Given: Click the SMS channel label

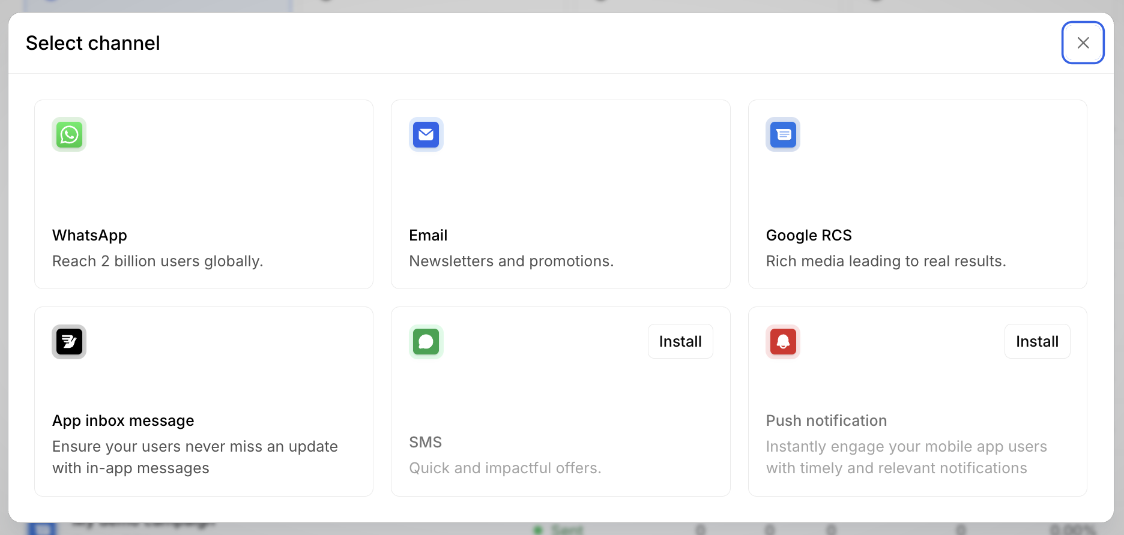Looking at the screenshot, I should pyautogui.click(x=425, y=442).
